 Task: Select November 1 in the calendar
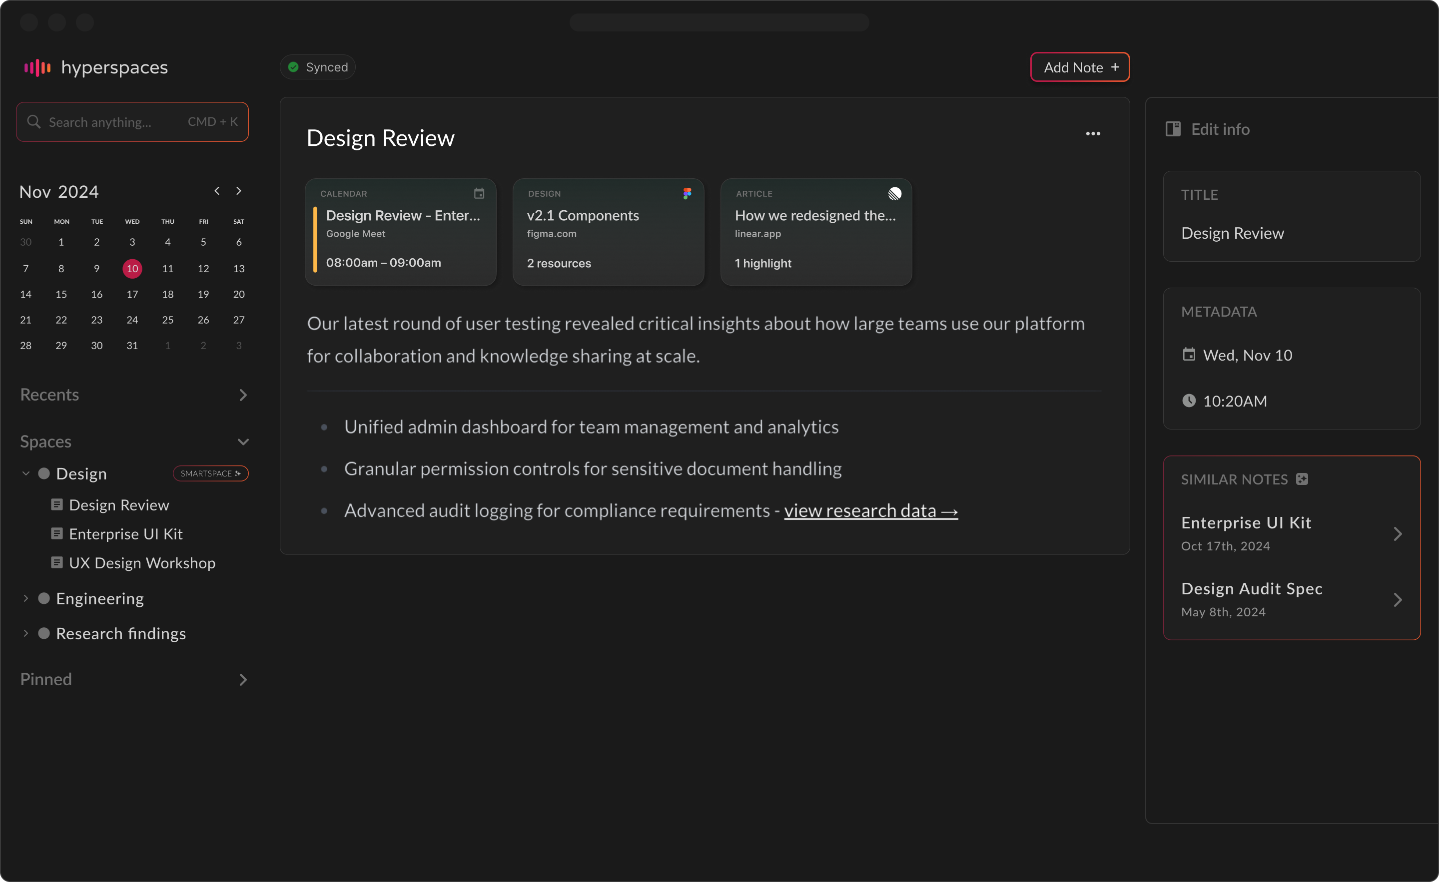pyautogui.click(x=61, y=242)
